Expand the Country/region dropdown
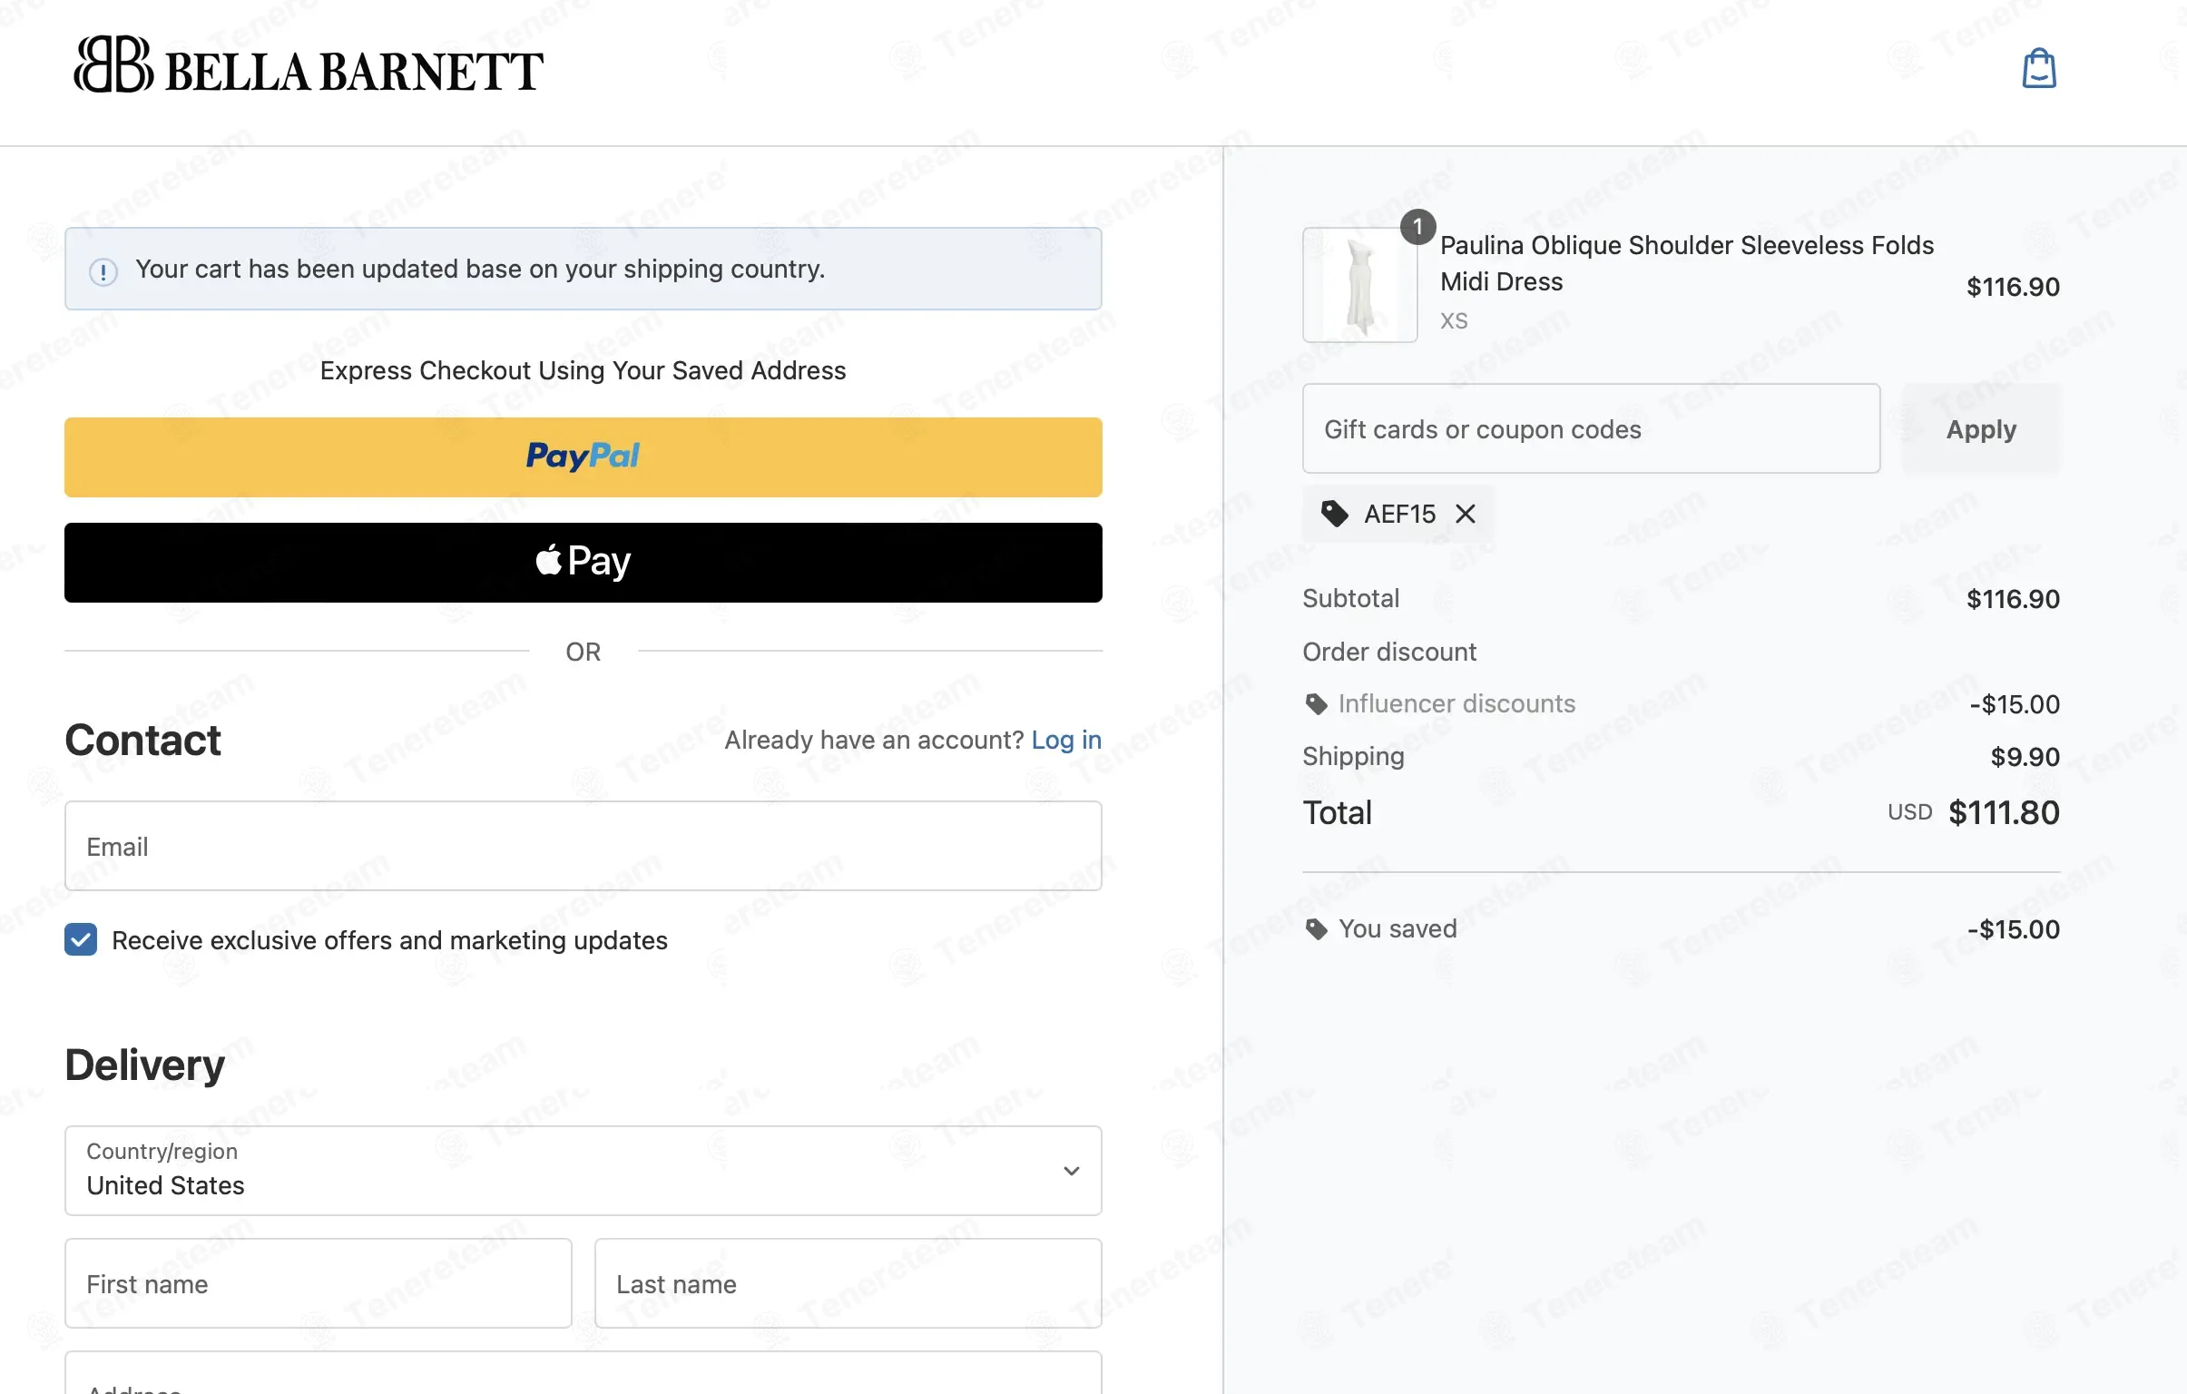Screen dimensions: 2187x1394 click(x=584, y=1171)
